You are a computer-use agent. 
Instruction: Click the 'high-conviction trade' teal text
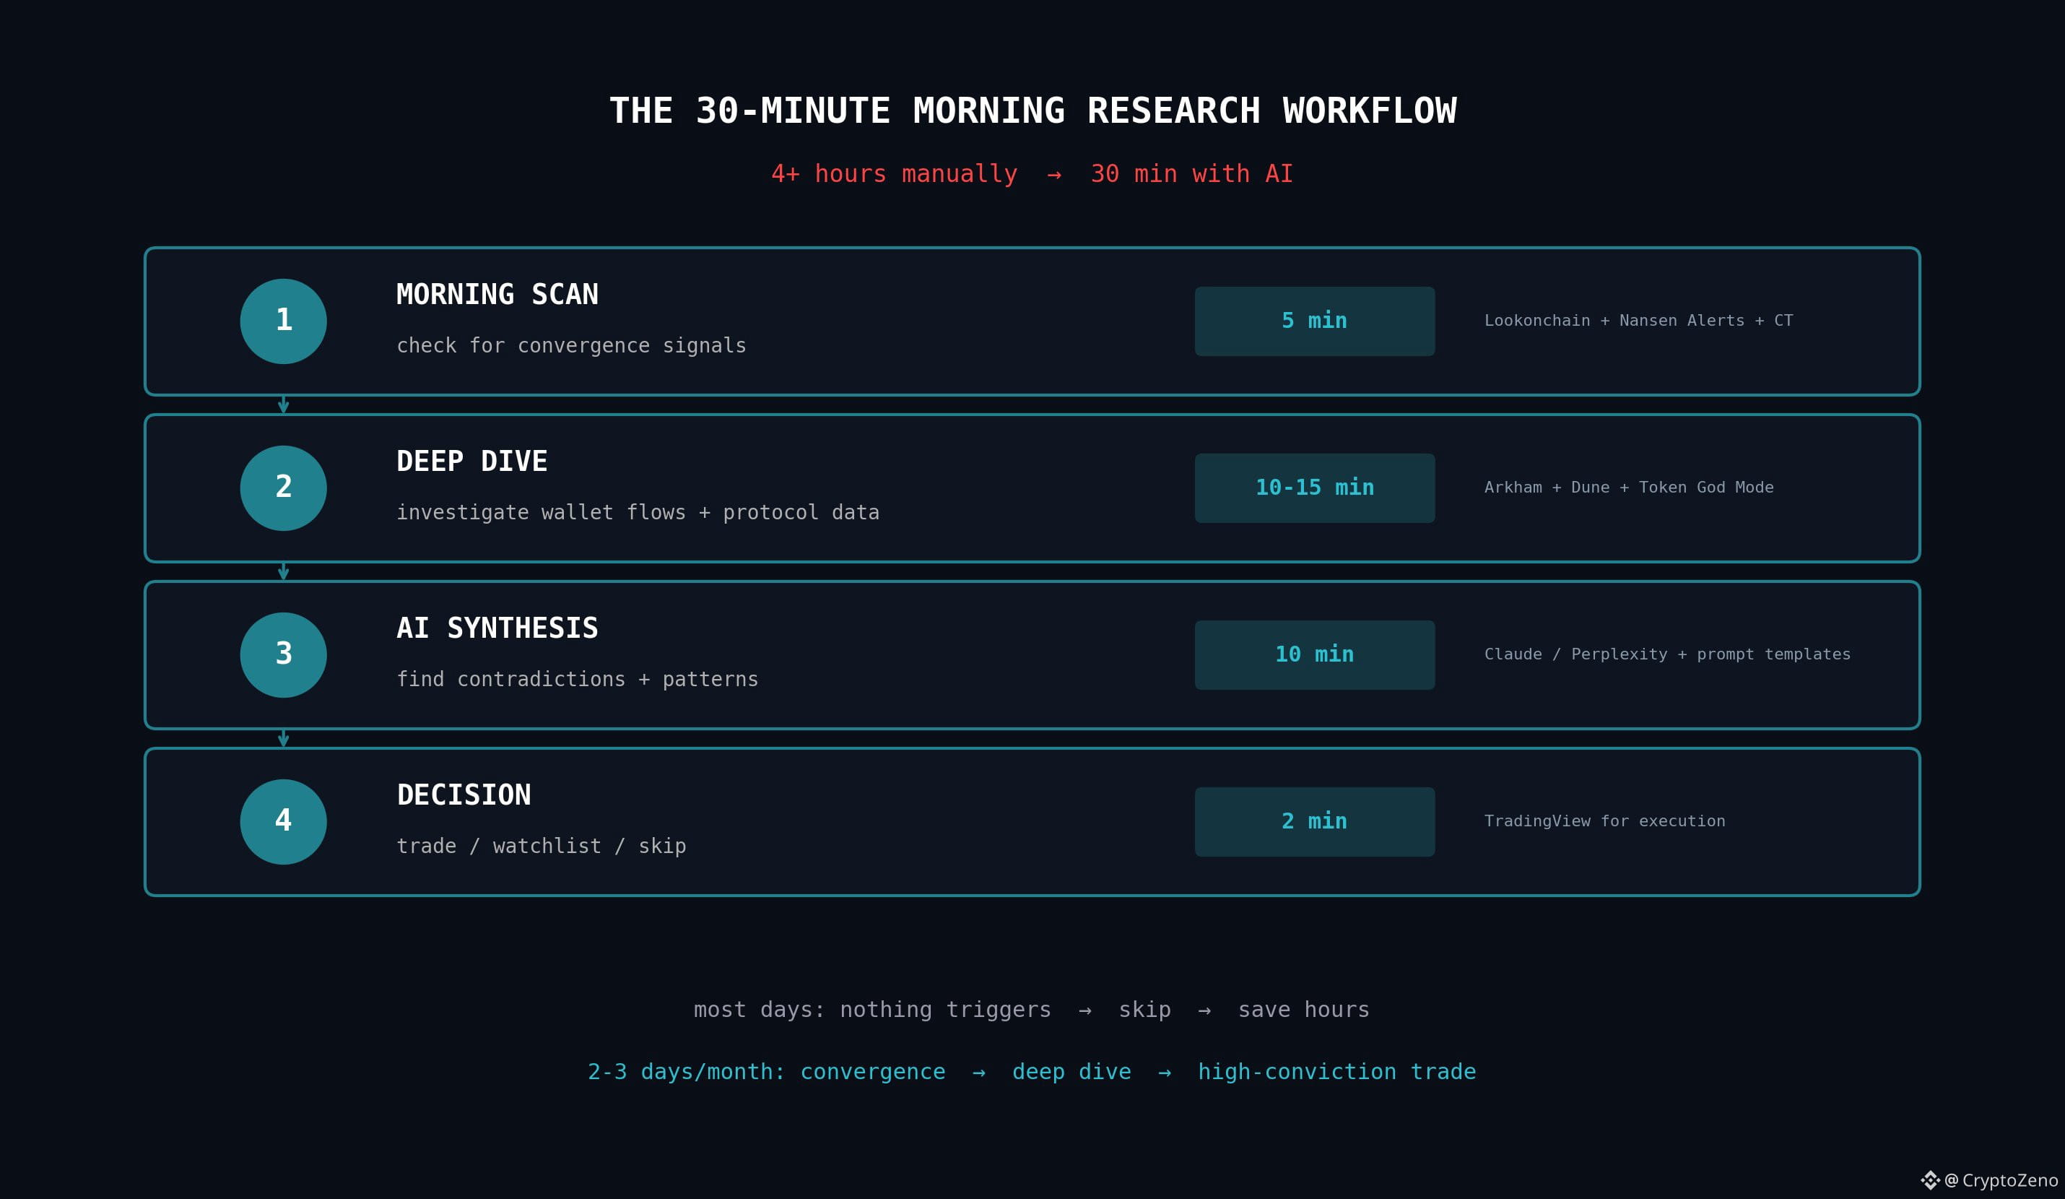(1336, 1072)
